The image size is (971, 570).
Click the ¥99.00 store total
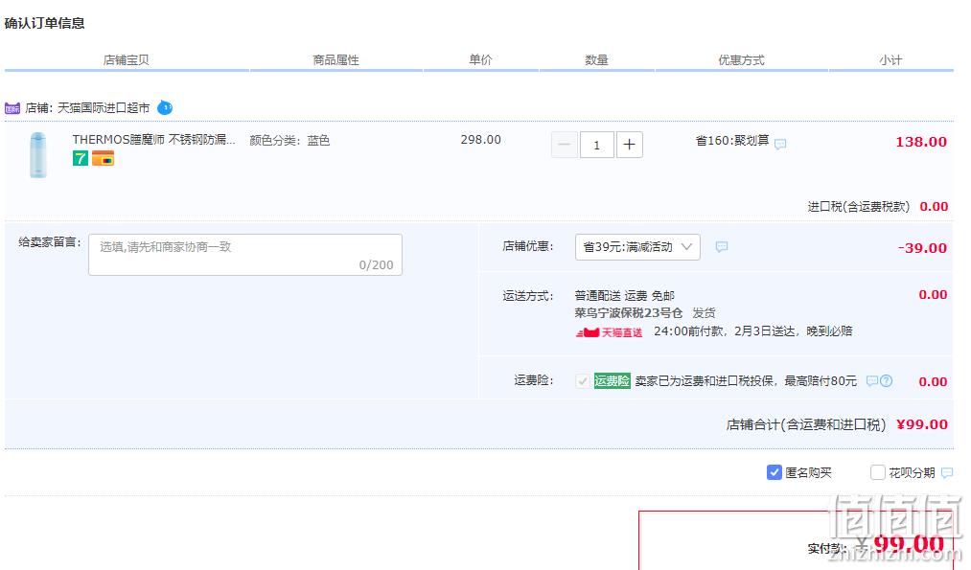pyautogui.click(x=922, y=424)
